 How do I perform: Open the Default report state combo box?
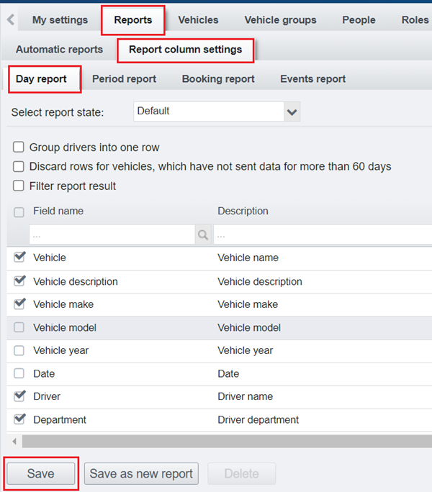(209, 111)
